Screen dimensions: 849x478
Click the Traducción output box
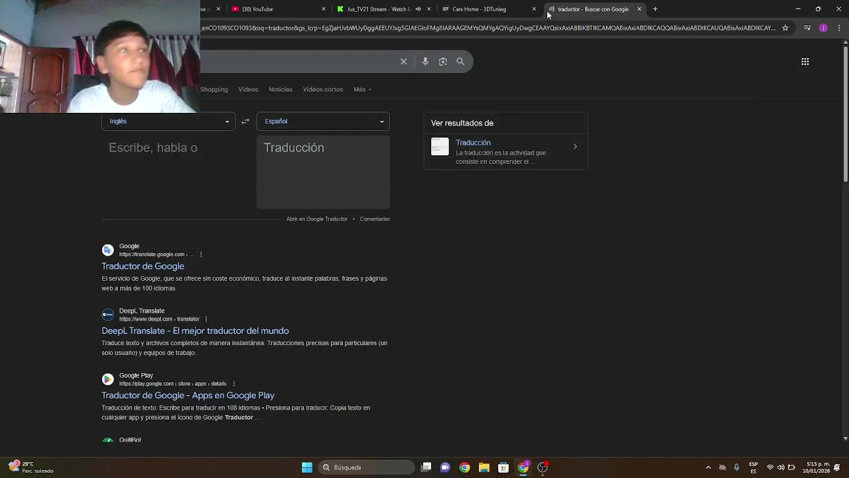pos(323,171)
